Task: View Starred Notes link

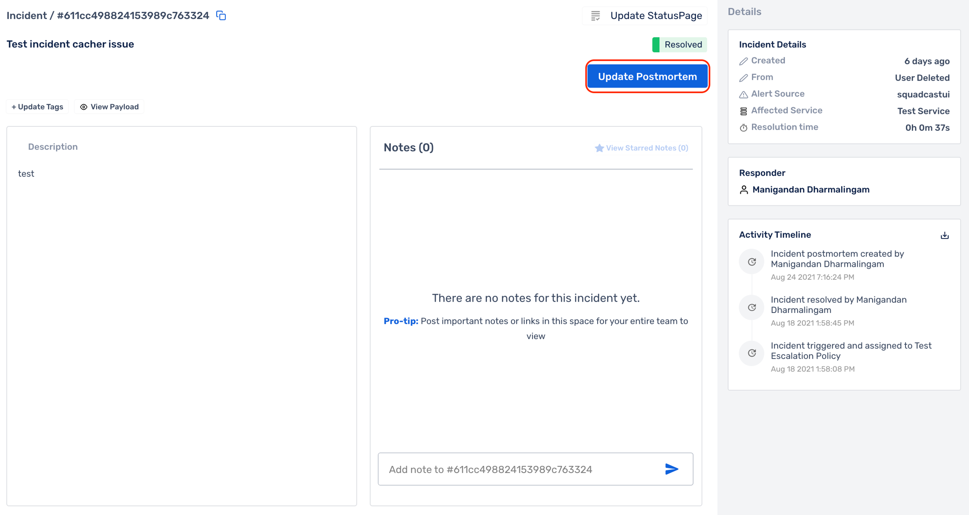Action: (641, 148)
